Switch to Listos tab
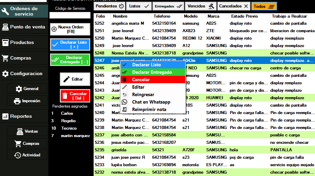 pyautogui.click(x=139, y=6)
